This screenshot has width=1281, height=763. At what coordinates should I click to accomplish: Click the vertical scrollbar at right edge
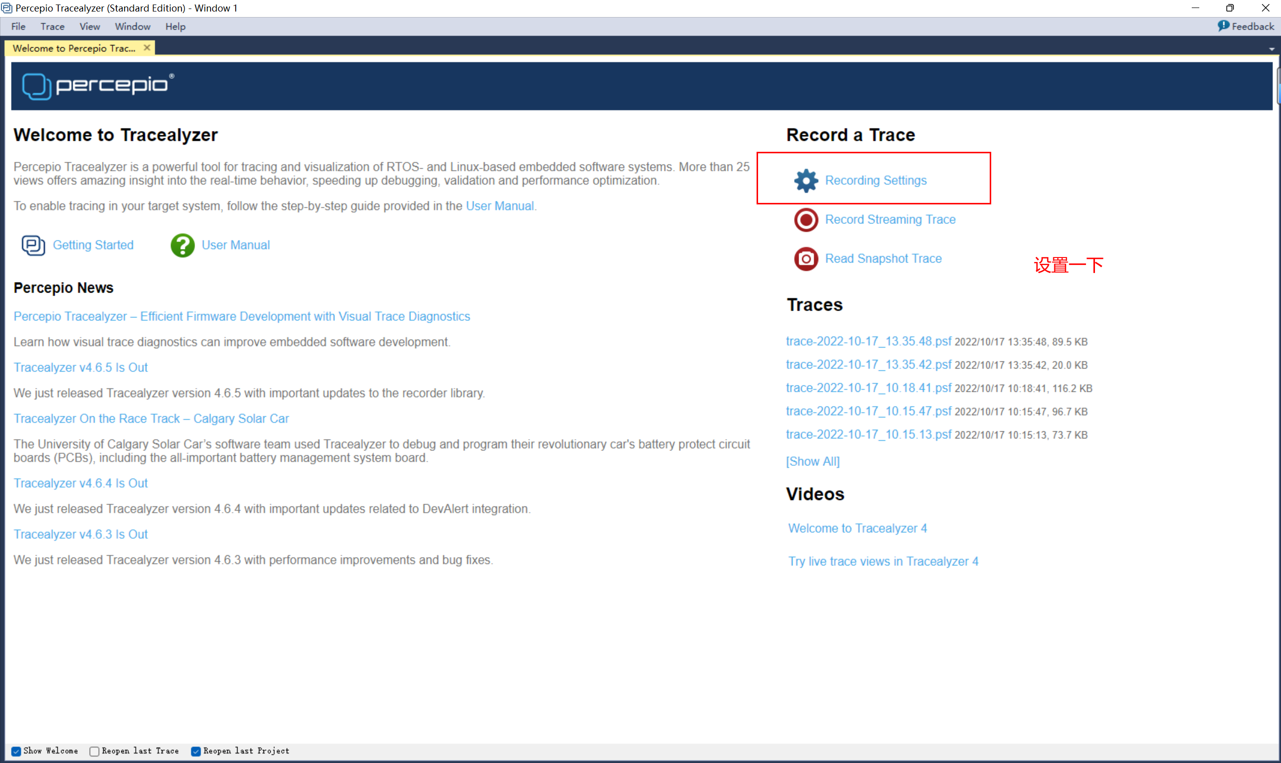pyautogui.click(x=1278, y=87)
